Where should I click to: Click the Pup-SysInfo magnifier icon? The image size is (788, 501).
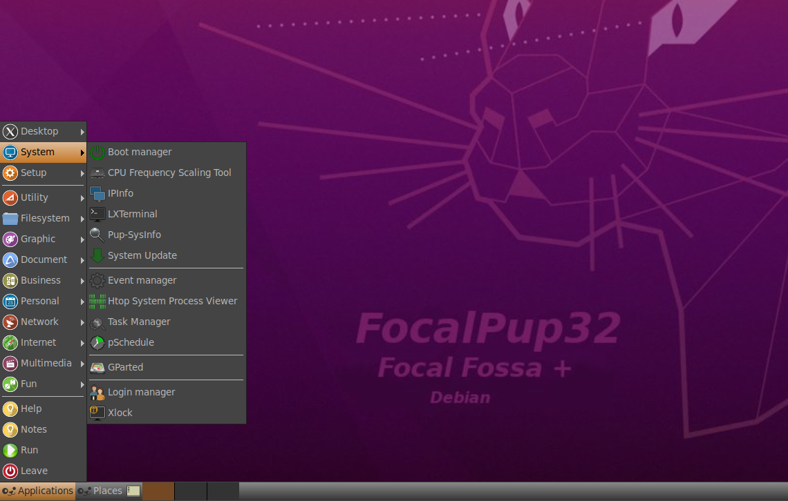[97, 235]
